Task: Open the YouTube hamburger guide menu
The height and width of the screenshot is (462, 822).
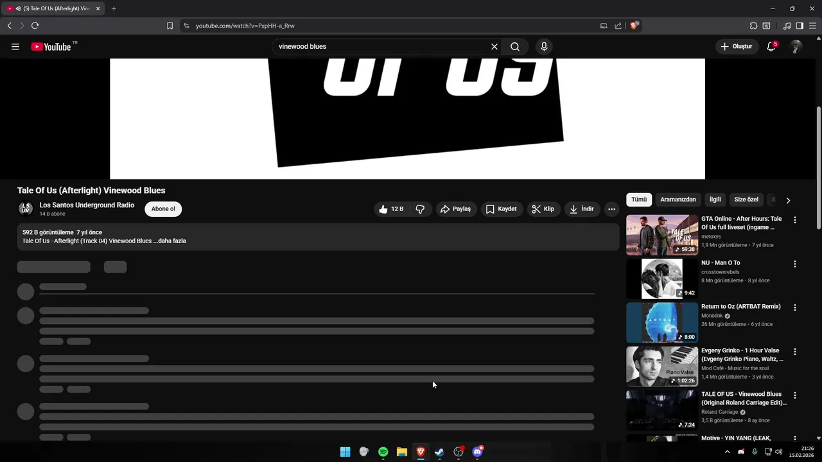Action: (x=15, y=47)
